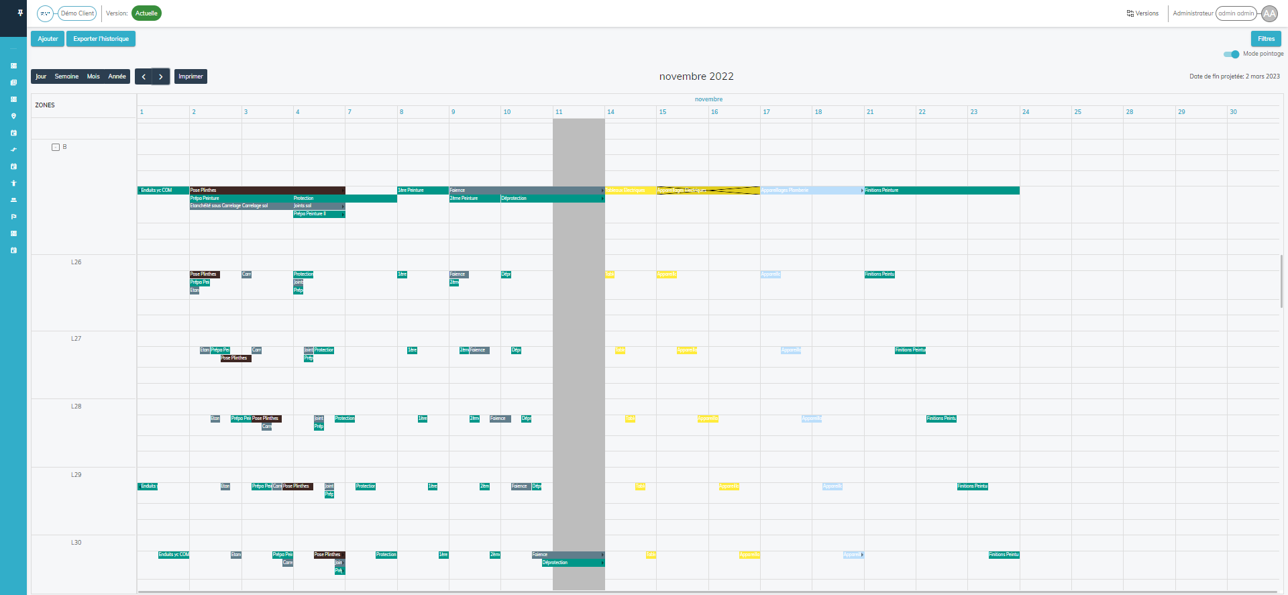Screen dimensions: 1288x595
Task: Go to previous period with left chevron
Action: [x=144, y=76]
